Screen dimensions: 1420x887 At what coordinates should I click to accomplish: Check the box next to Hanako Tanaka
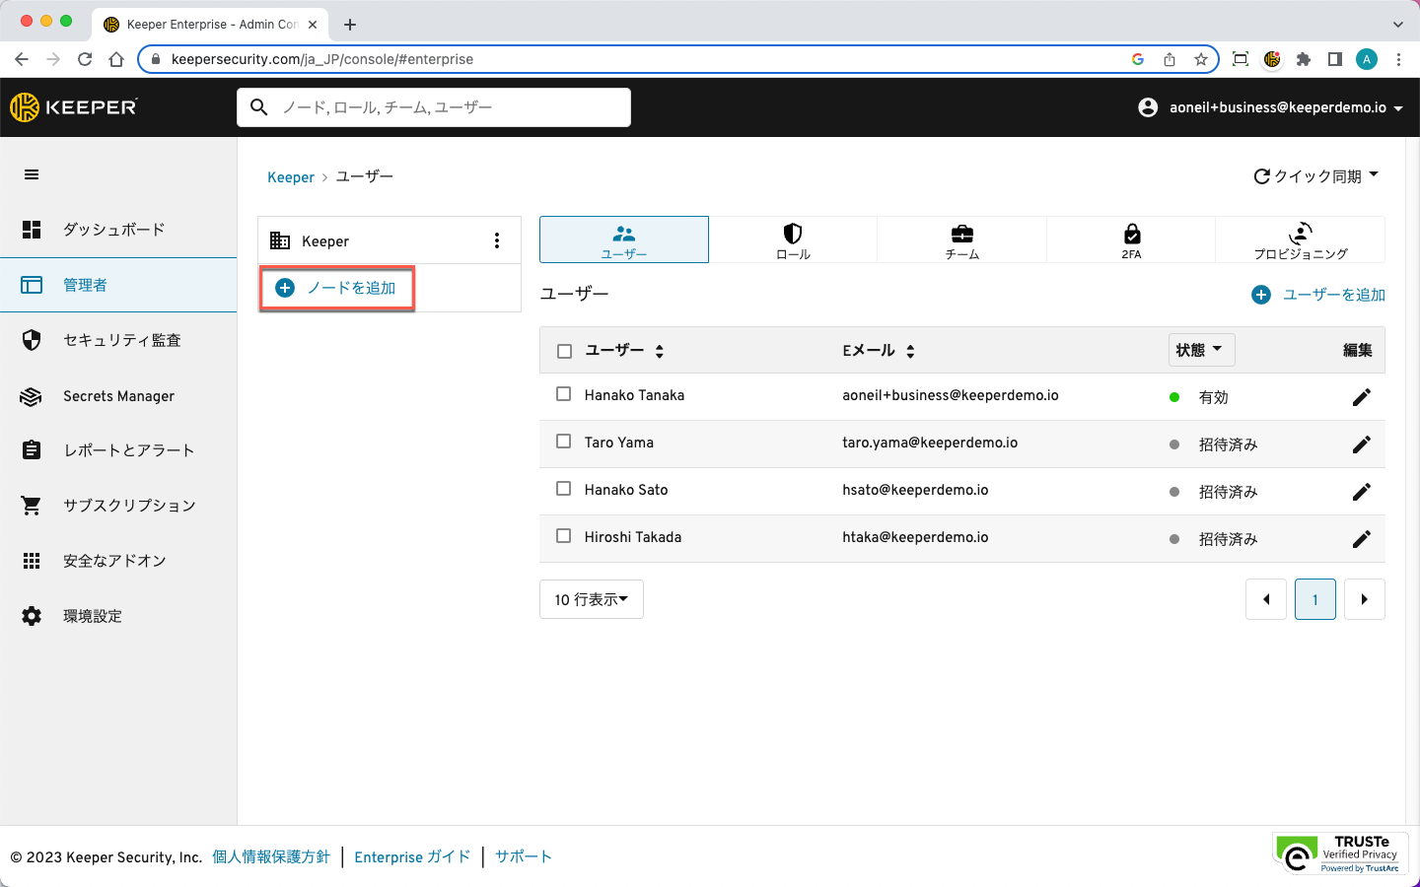tap(564, 394)
